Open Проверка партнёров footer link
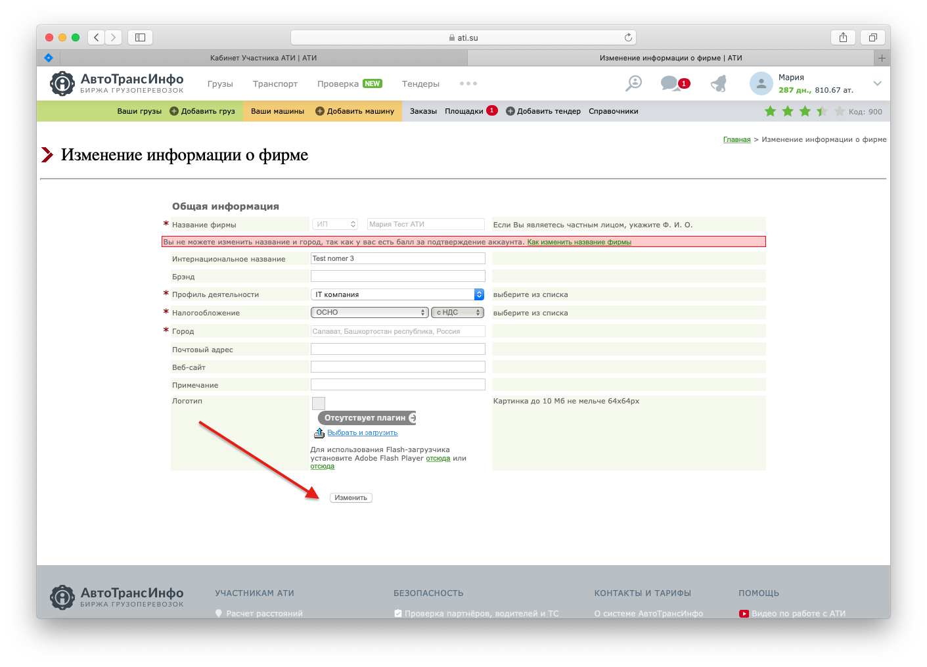Image resolution: width=927 pixels, height=667 pixels. [x=476, y=614]
